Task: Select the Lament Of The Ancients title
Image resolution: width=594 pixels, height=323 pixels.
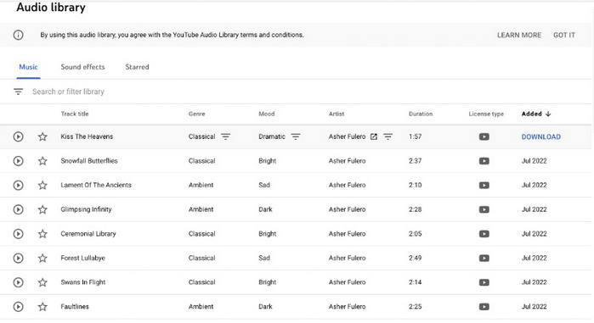Action: click(x=96, y=185)
